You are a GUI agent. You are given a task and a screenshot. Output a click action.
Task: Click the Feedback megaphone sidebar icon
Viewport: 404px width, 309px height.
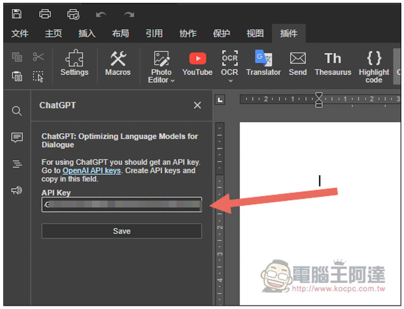pos(17,190)
